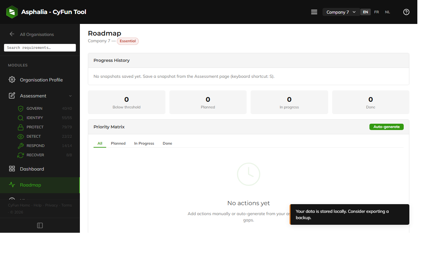Viewport: 426px width, 266px height.
Task: Open the Company 7 selector dropdown
Action: click(x=341, y=12)
